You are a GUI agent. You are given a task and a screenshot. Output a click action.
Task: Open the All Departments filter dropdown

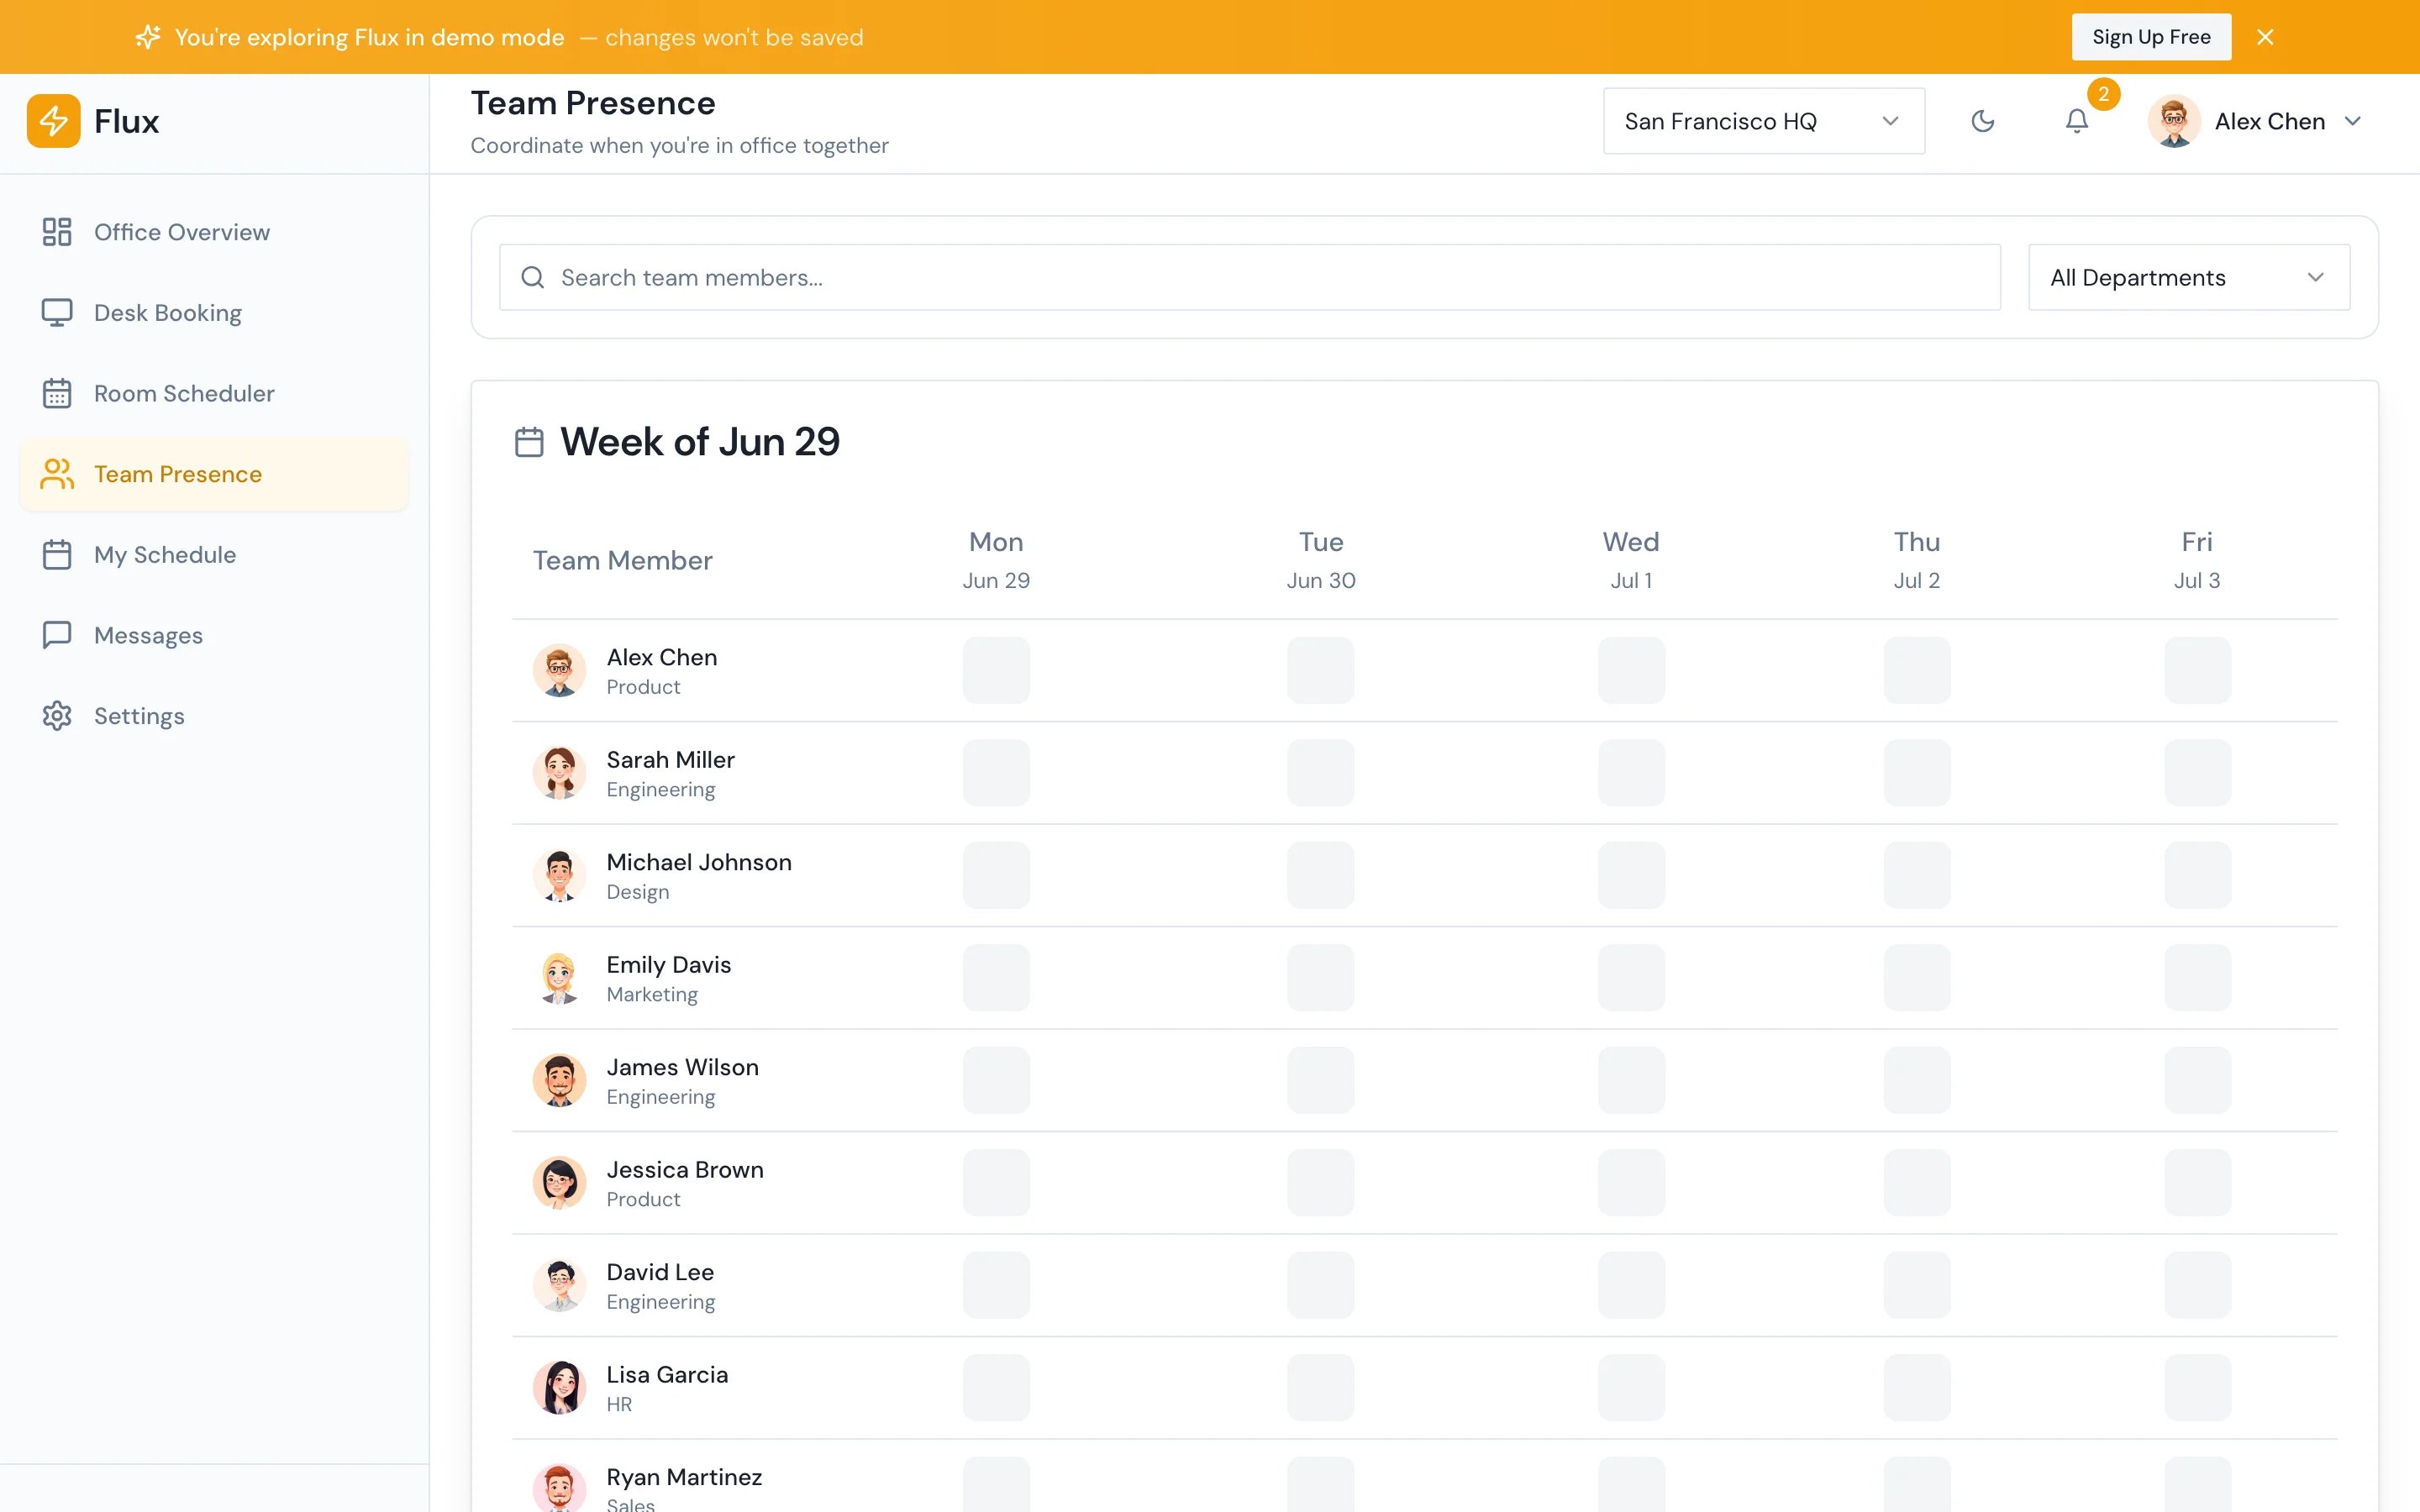click(x=2189, y=277)
